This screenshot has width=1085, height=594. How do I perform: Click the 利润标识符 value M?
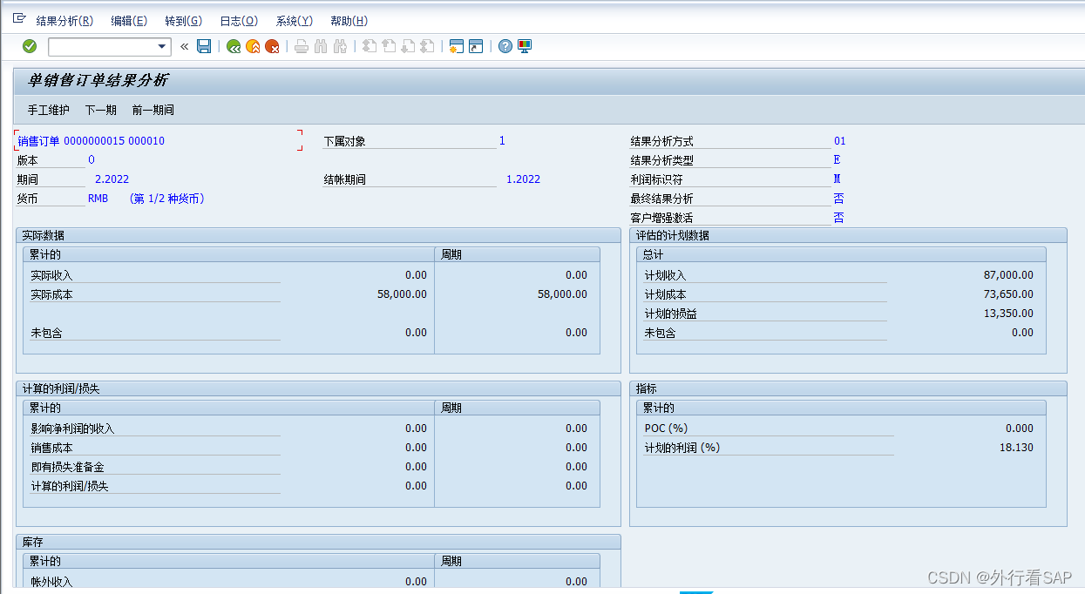[837, 179]
